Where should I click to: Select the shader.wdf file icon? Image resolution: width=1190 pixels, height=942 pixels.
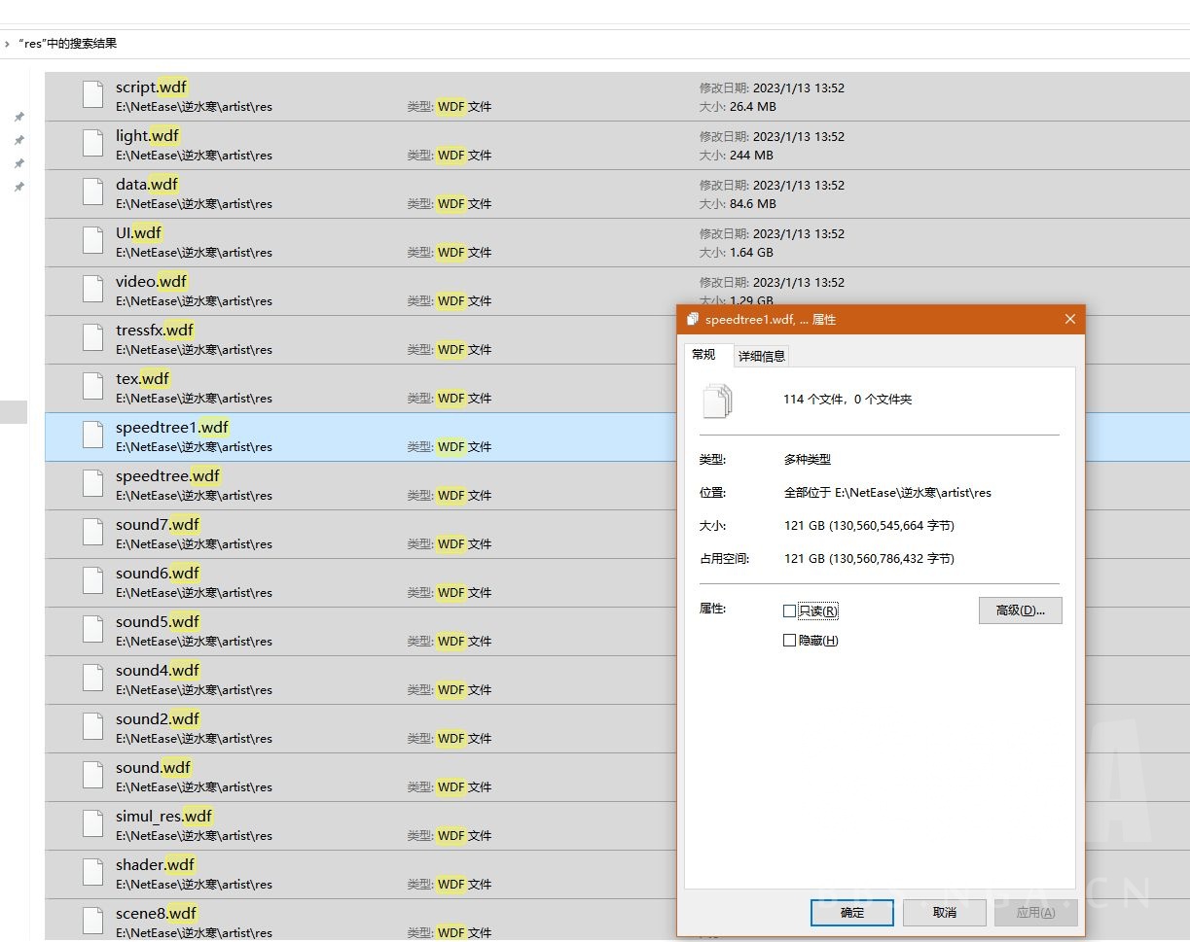(93, 873)
